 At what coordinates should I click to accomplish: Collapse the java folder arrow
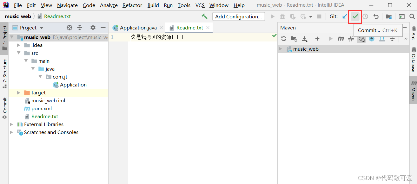(x=33, y=69)
